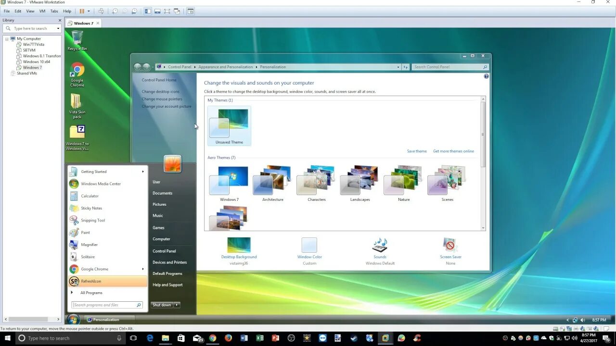Collapse the My Computer tree node
This screenshot has height=346, width=616.
tap(7, 38)
